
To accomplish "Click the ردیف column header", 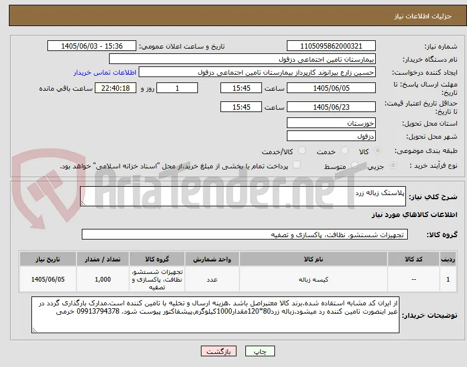I will tap(448, 259).
